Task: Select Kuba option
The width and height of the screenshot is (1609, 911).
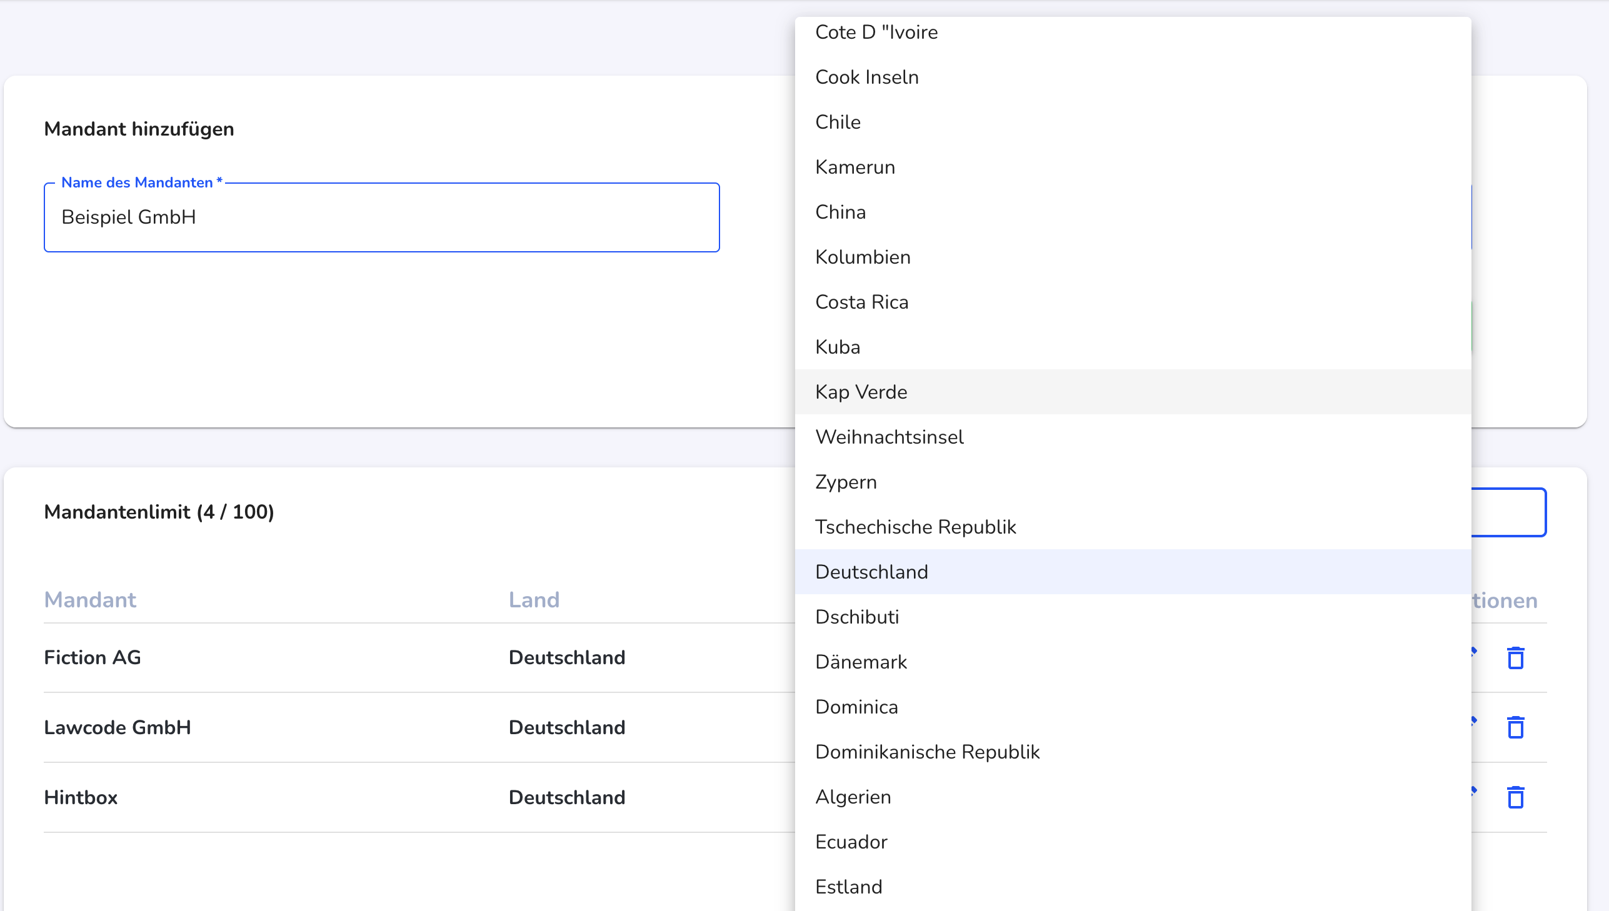Action: (1133, 347)
